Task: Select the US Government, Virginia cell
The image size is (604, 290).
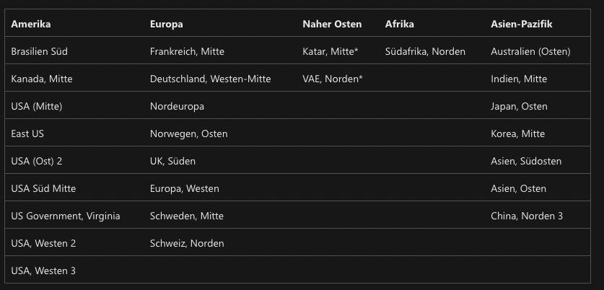Action: click(x=66, y=216)
